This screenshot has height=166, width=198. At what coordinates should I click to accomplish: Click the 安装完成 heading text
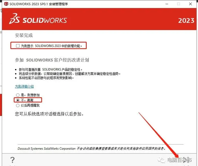pyautogui.click(x=24, y=35)
